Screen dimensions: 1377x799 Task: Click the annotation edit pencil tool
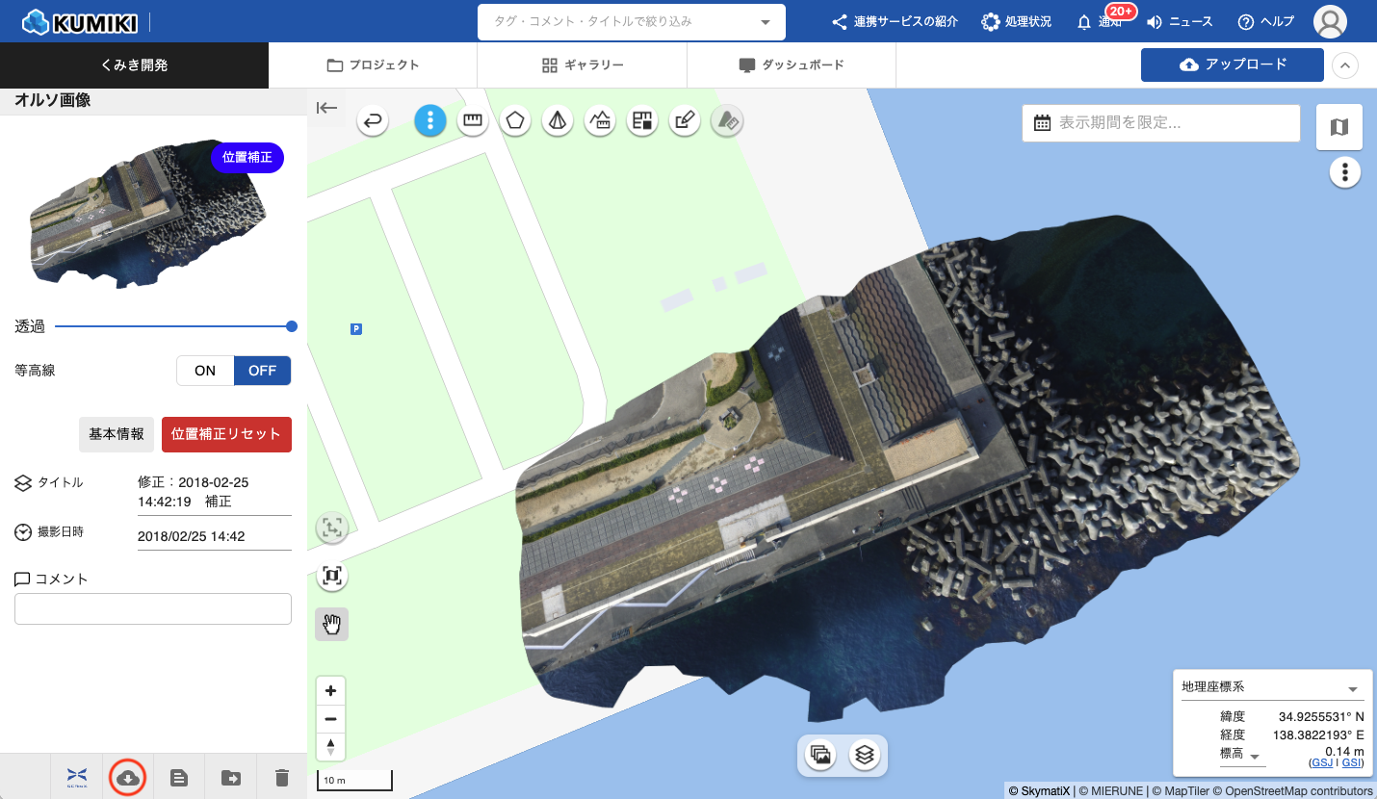point(684,120)
